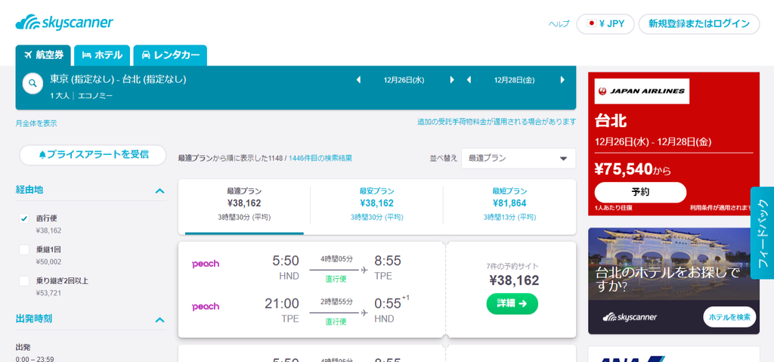Screen dimensions: 774x362
Task: Click the peach logo on return flight
Action: pos(206,306)
